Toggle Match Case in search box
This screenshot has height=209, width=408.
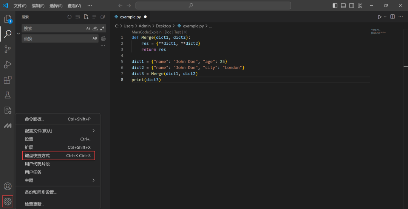pyautogui.click(x=88, y=28)
